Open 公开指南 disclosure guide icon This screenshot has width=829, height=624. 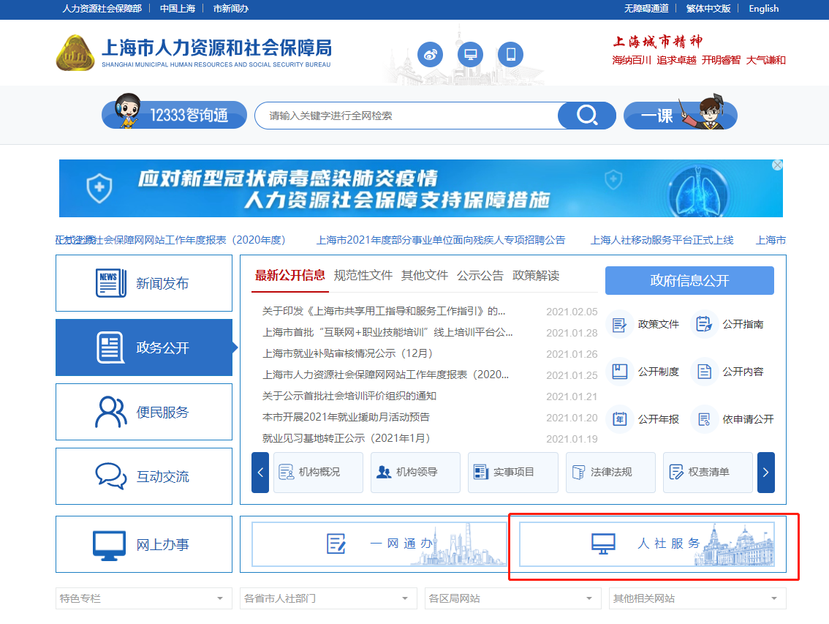704,323
